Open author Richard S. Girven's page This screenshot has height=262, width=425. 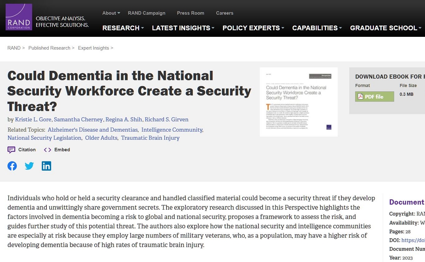pyautogui.click(x=166, y=119)
